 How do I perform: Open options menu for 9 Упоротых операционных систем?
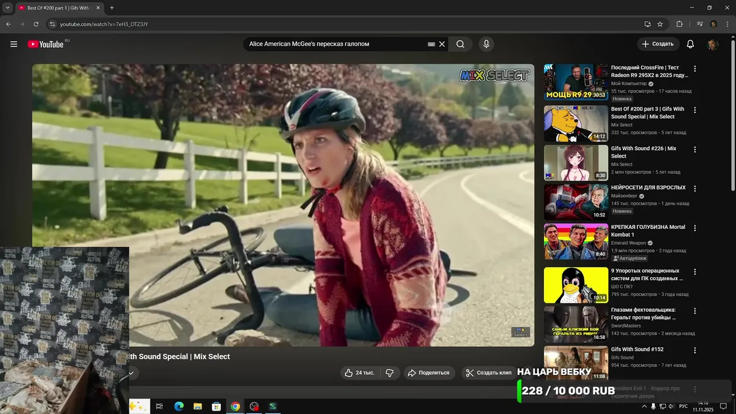coord(695,271)
